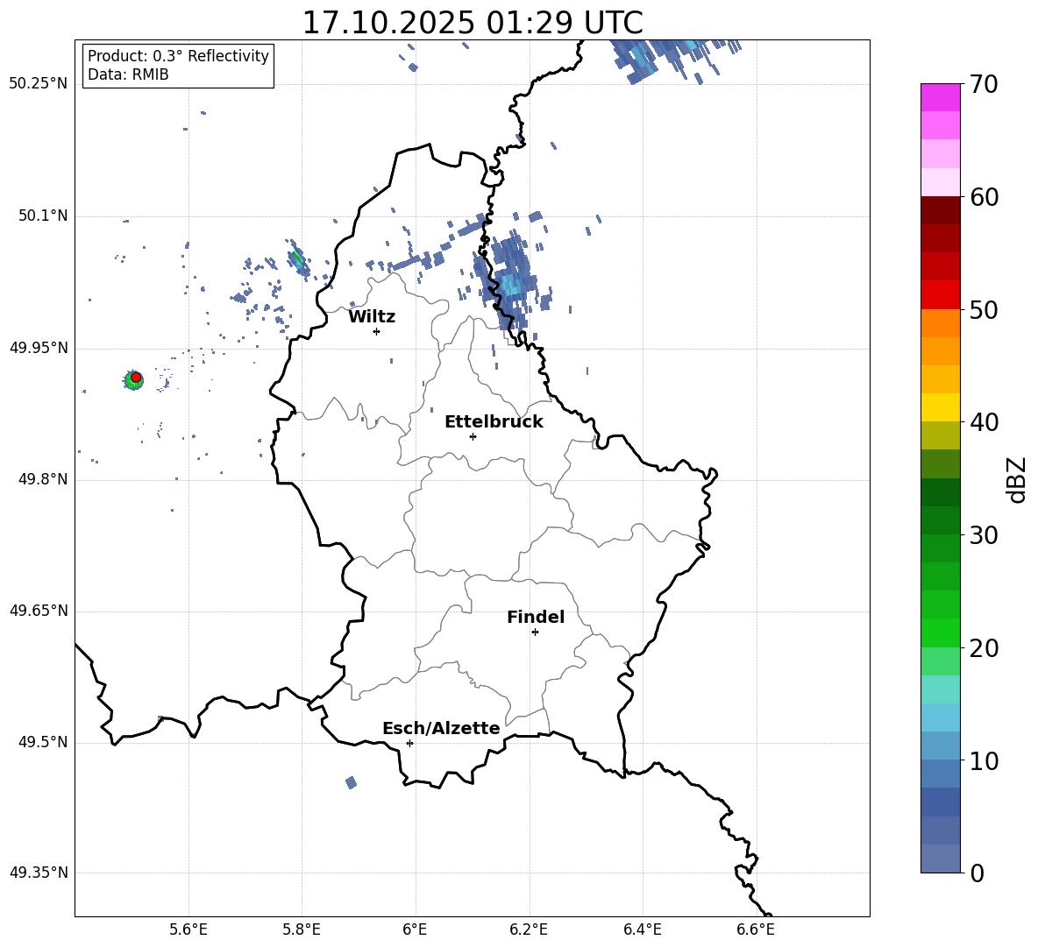1038x947 pixels.
Task: Click the 6.2°E longitude label
Action: [x=529, y=929]
